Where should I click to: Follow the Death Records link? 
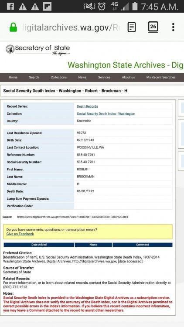87,106
